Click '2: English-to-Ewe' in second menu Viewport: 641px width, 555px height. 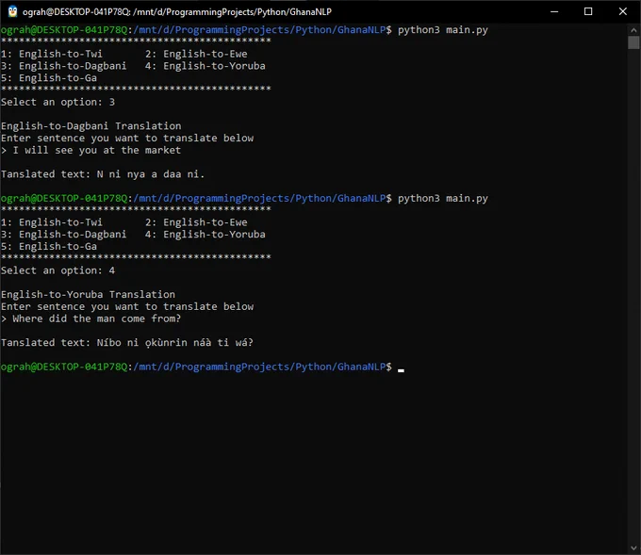point(196,222)
